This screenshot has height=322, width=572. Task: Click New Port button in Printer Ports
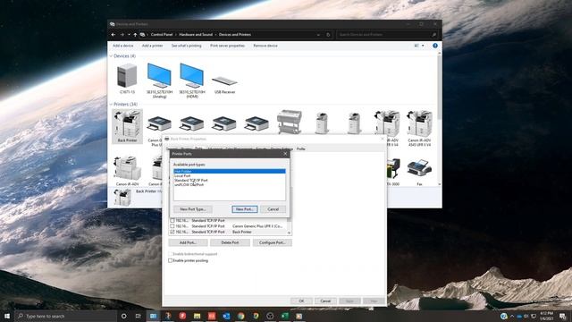[x=244, y=209]
